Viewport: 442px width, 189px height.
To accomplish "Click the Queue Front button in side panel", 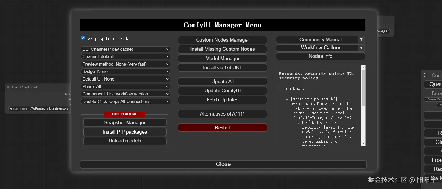I will coord(434,99).
